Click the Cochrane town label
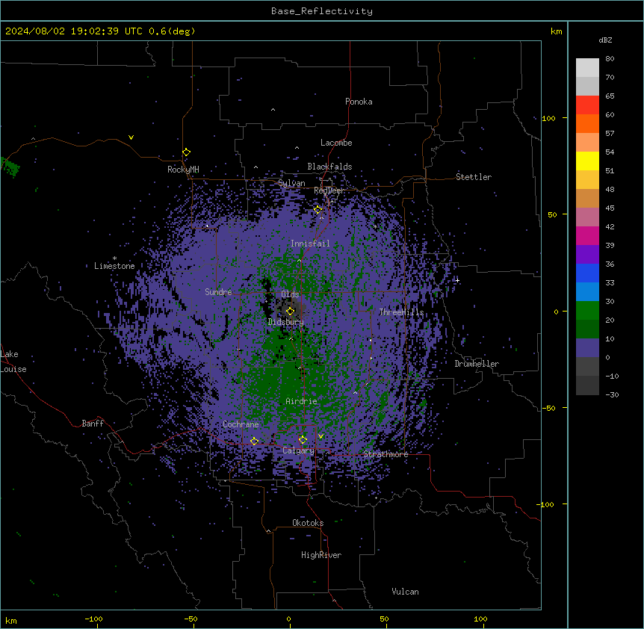The width and height of the screenshot is (644, 629). tap(241, 424)
